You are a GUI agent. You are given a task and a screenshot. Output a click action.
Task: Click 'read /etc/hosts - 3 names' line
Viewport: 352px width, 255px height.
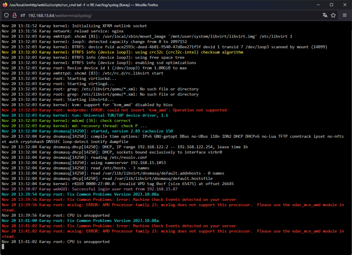[x=75, y=168]
